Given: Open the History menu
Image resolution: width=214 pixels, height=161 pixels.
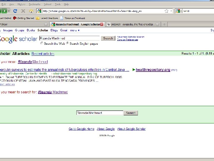Looking at the screenshot, I should tap(21, 4).
